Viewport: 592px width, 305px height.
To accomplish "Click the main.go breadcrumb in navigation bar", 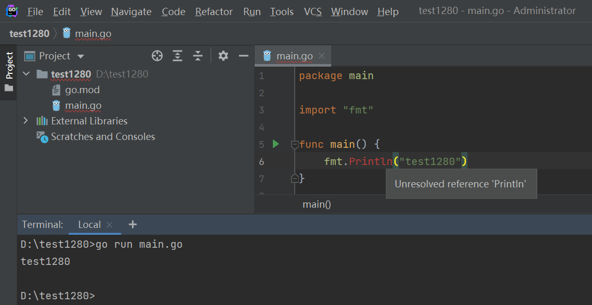I will pyautogui.click(x=93, y=34).
